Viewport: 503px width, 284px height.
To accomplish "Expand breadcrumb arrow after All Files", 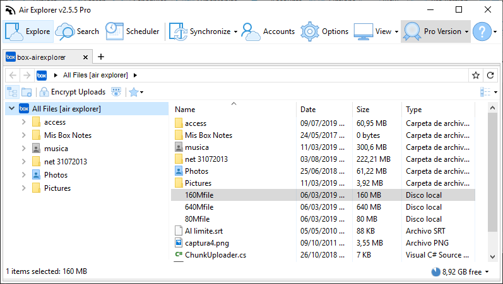I will pos(135,75).
